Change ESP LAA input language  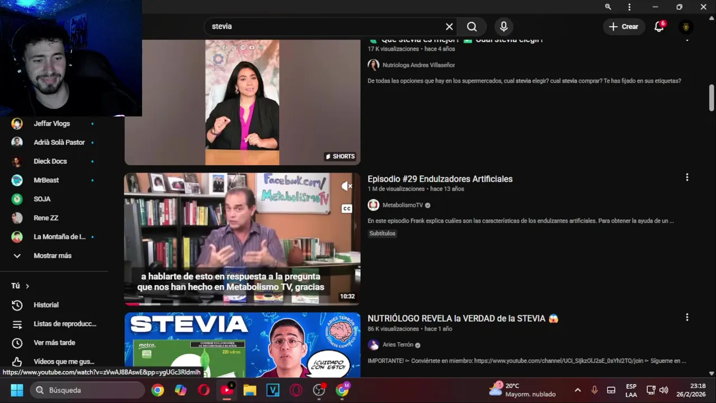tap(631, 390)
